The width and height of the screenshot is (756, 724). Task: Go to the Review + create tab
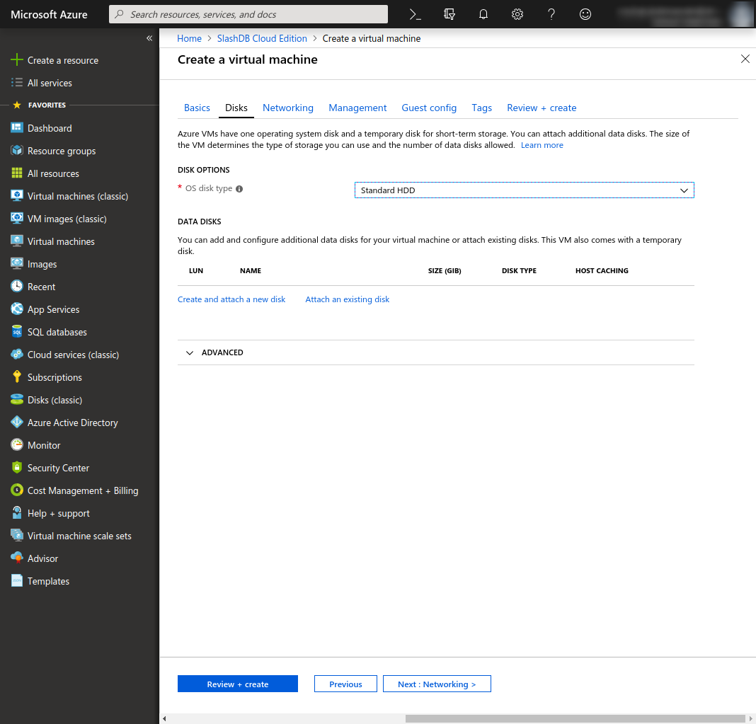(x=542, y=108)
